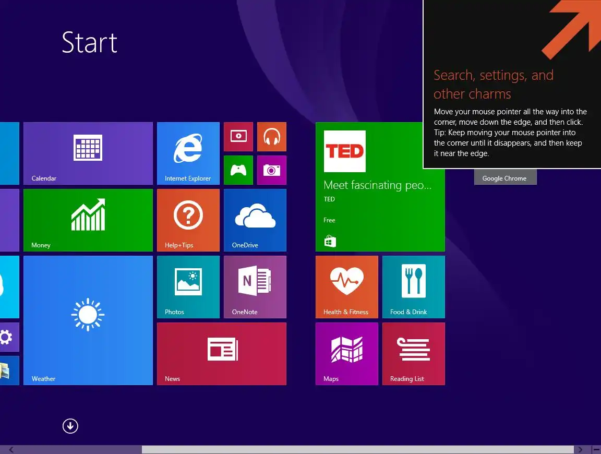Open the Weather tile
601x454 pixels.
88,320
